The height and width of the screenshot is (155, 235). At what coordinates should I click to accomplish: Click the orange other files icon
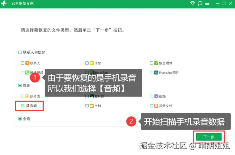coord(156,106)
